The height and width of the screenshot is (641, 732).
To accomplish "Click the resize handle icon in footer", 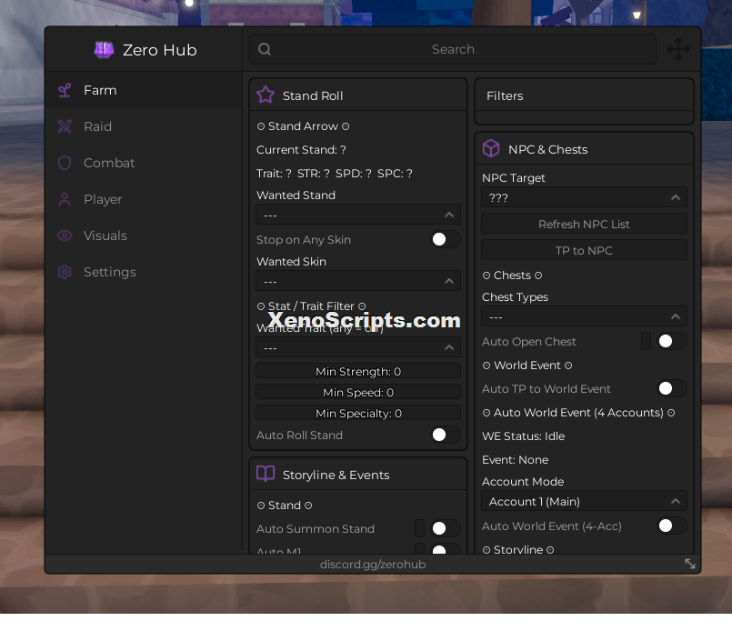I will (690, 564).
